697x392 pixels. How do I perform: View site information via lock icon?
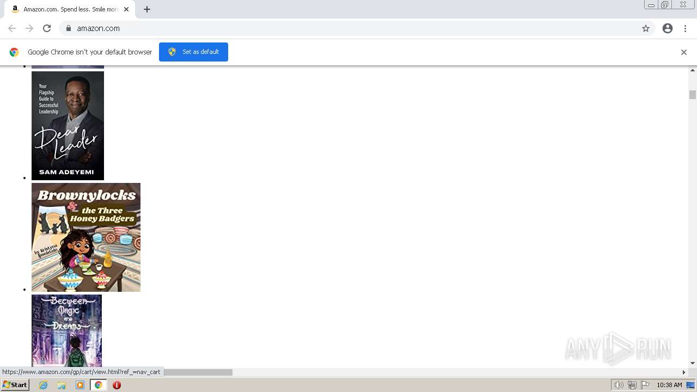pos(68,28)
